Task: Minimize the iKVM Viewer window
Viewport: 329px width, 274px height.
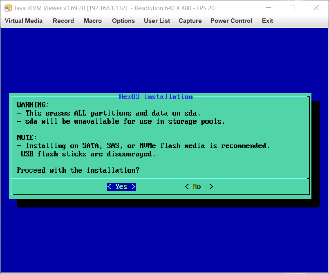Action: [269, 8]
